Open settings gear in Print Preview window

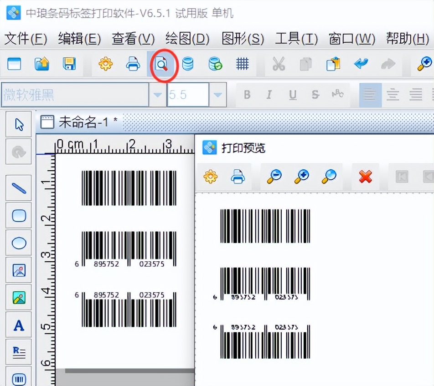211,176
